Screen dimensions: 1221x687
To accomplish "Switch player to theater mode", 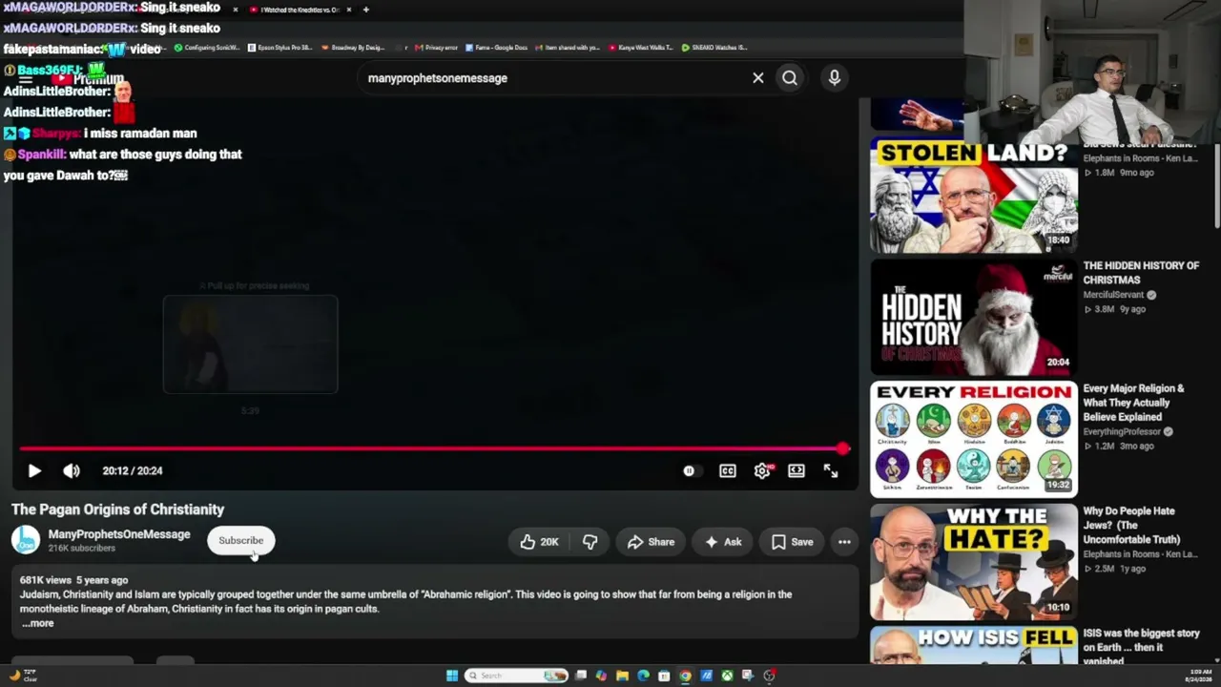I will pos(797,470).
